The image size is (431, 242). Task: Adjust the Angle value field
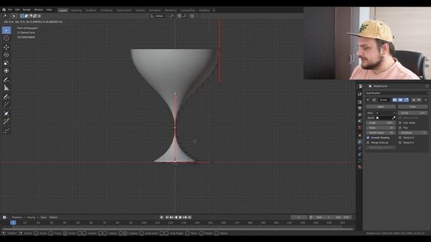coord(380,122)
